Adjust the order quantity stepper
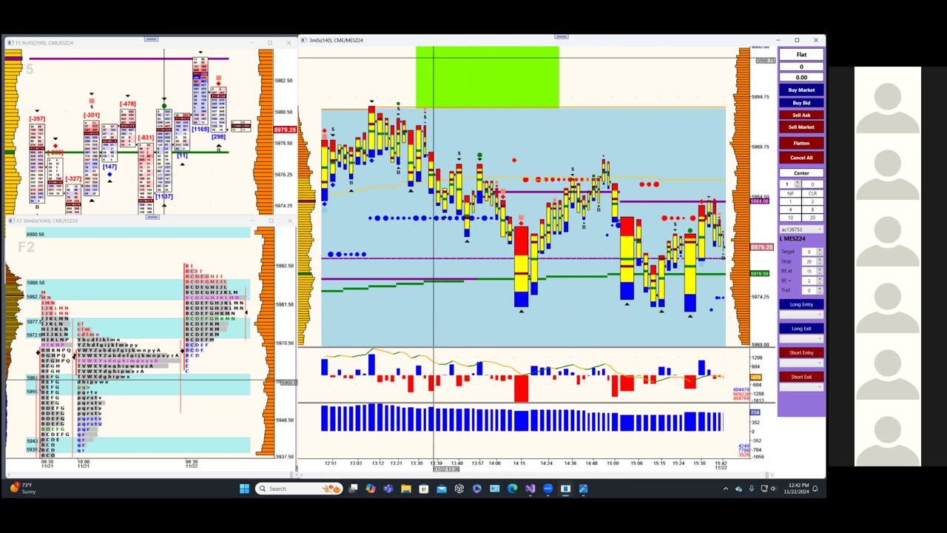Viewport: 947px width, 533px height. 797,184
